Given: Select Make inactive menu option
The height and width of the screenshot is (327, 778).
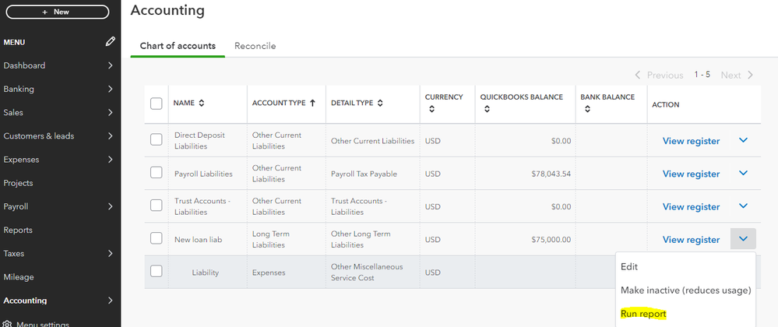Looking at the screenshot, I should tap(685, 290).
